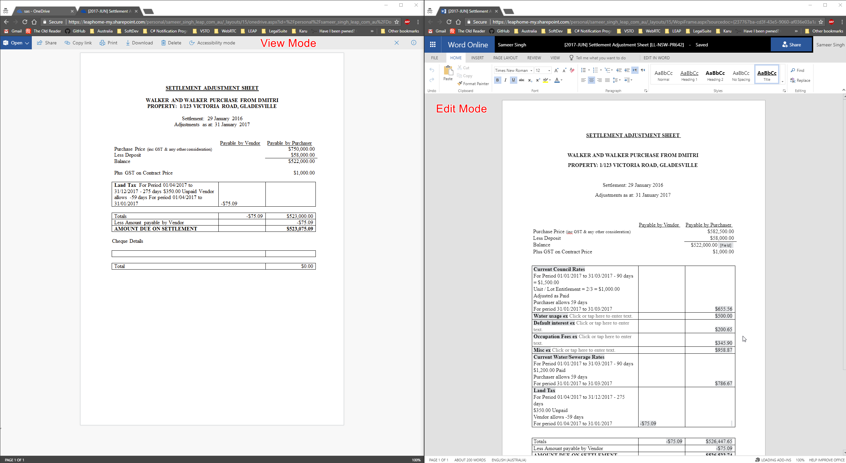Switch to the PAGE LAYOUT ribbon tab
Viewport: 846px width, 463px height.
505,58
